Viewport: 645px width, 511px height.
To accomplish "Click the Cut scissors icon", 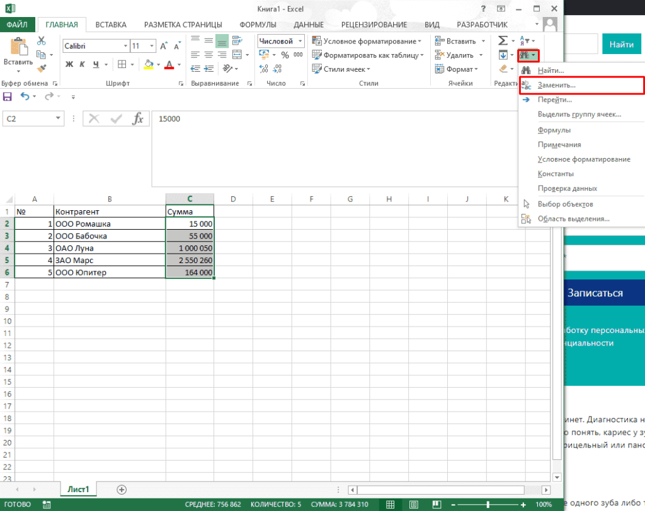I will 42,41.
